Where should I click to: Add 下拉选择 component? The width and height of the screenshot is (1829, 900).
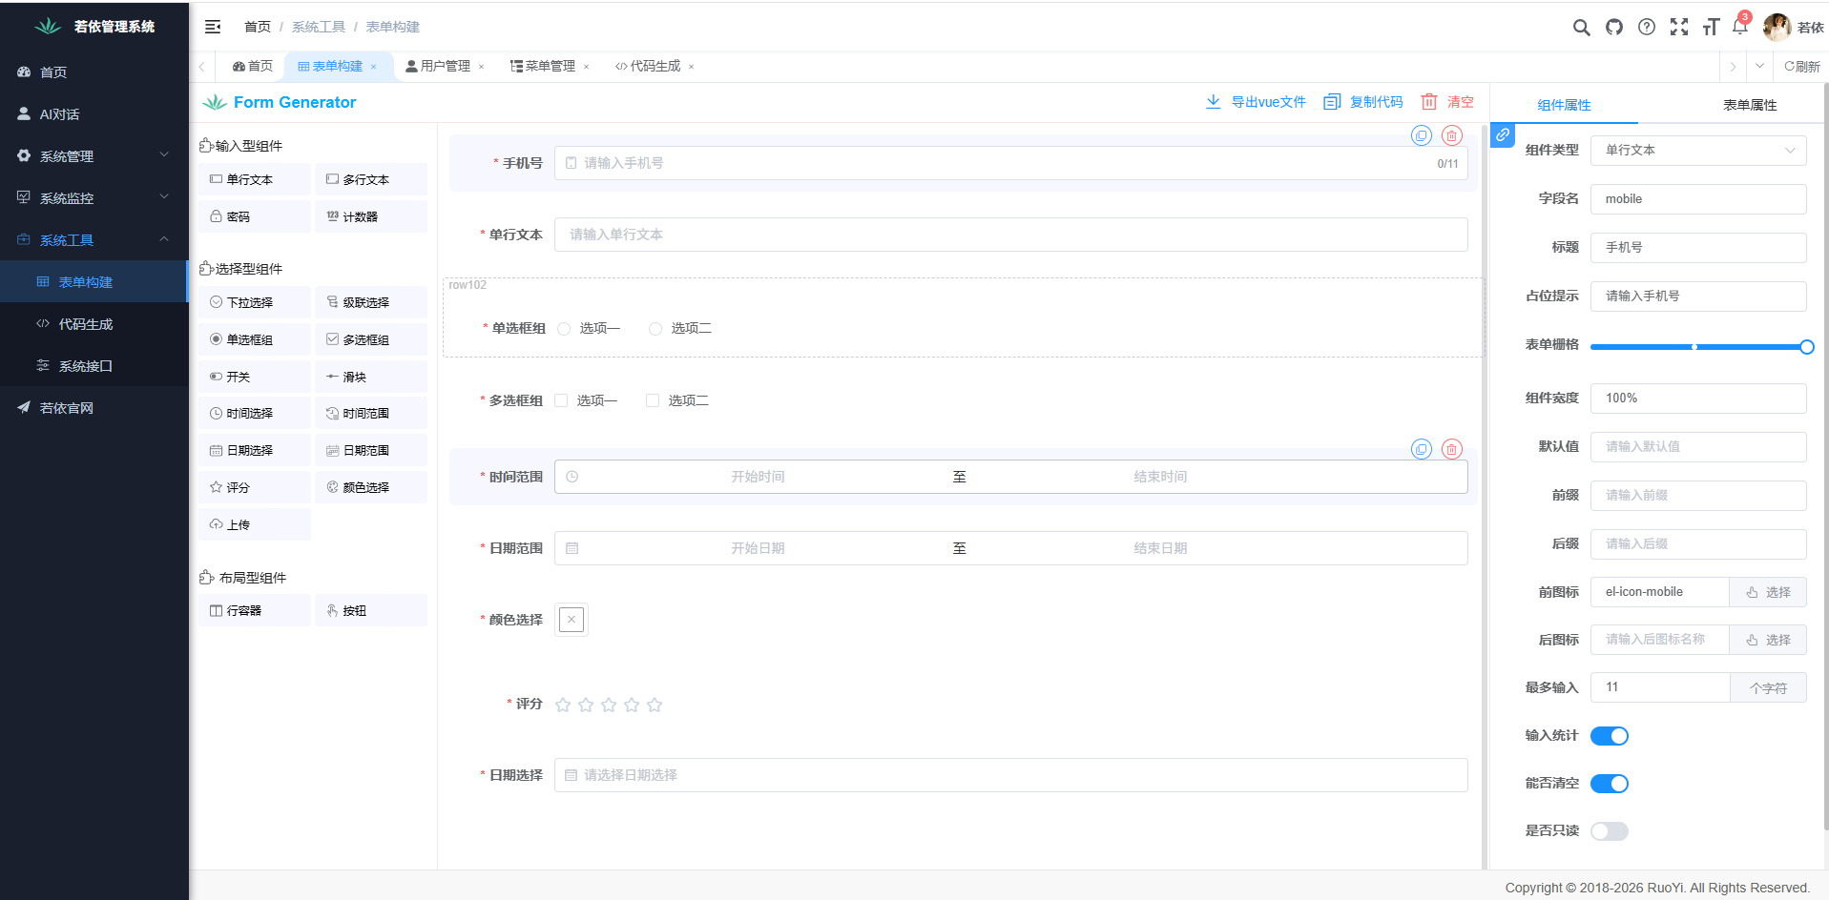[255, 302]
